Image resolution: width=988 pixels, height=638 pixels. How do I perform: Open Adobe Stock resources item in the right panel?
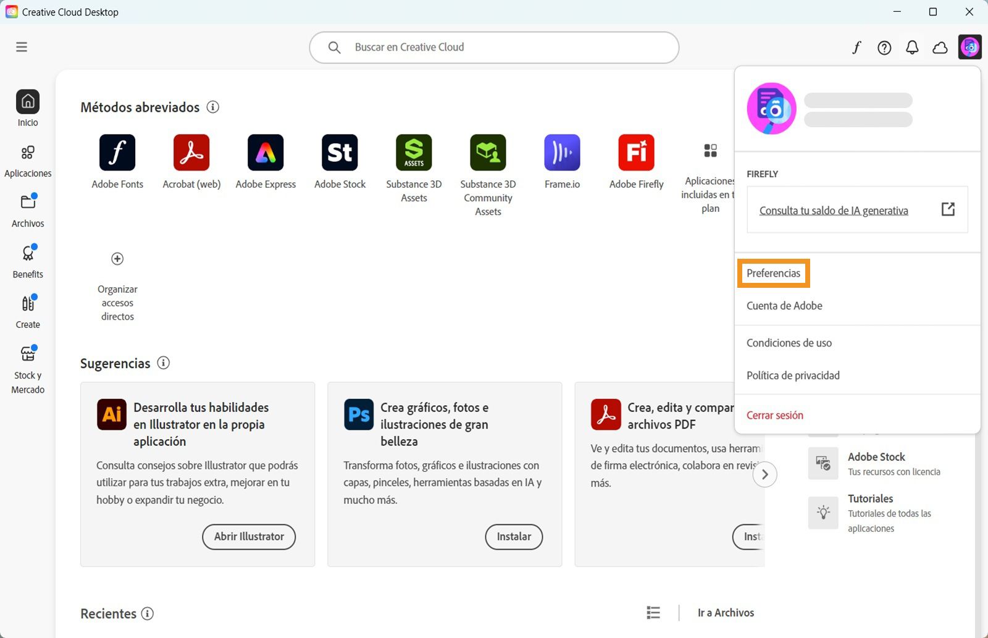(x=874, y=463)
